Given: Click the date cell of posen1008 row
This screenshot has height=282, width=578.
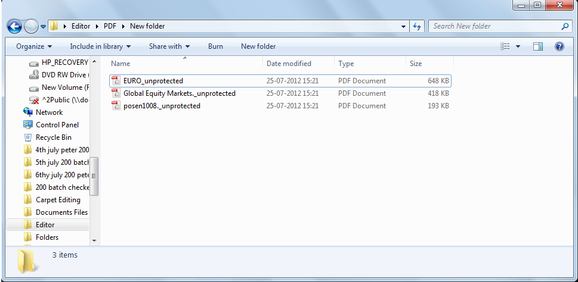Looking at the screenshot, I should (x=292, y=106).
